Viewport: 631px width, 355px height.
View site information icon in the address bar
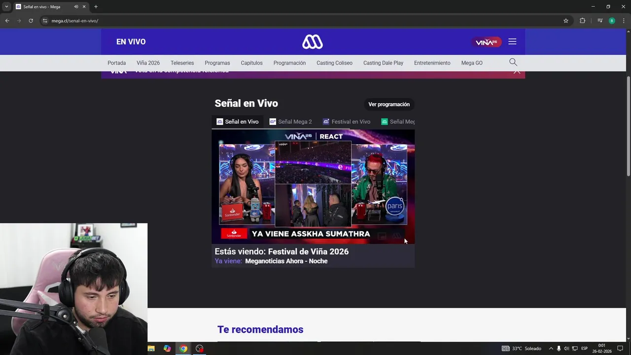[x=45, y=21]
